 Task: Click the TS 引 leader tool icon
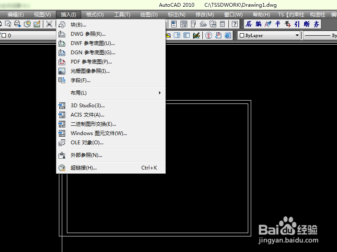pos(297,24)
